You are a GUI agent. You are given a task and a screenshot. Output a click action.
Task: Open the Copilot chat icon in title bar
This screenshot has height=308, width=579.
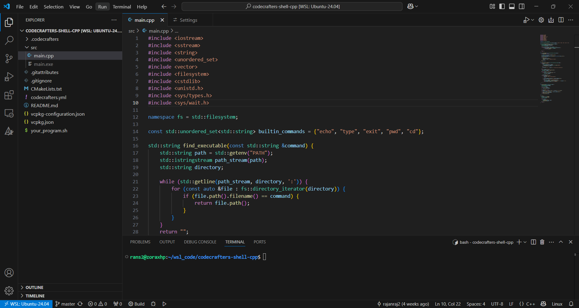410,6
